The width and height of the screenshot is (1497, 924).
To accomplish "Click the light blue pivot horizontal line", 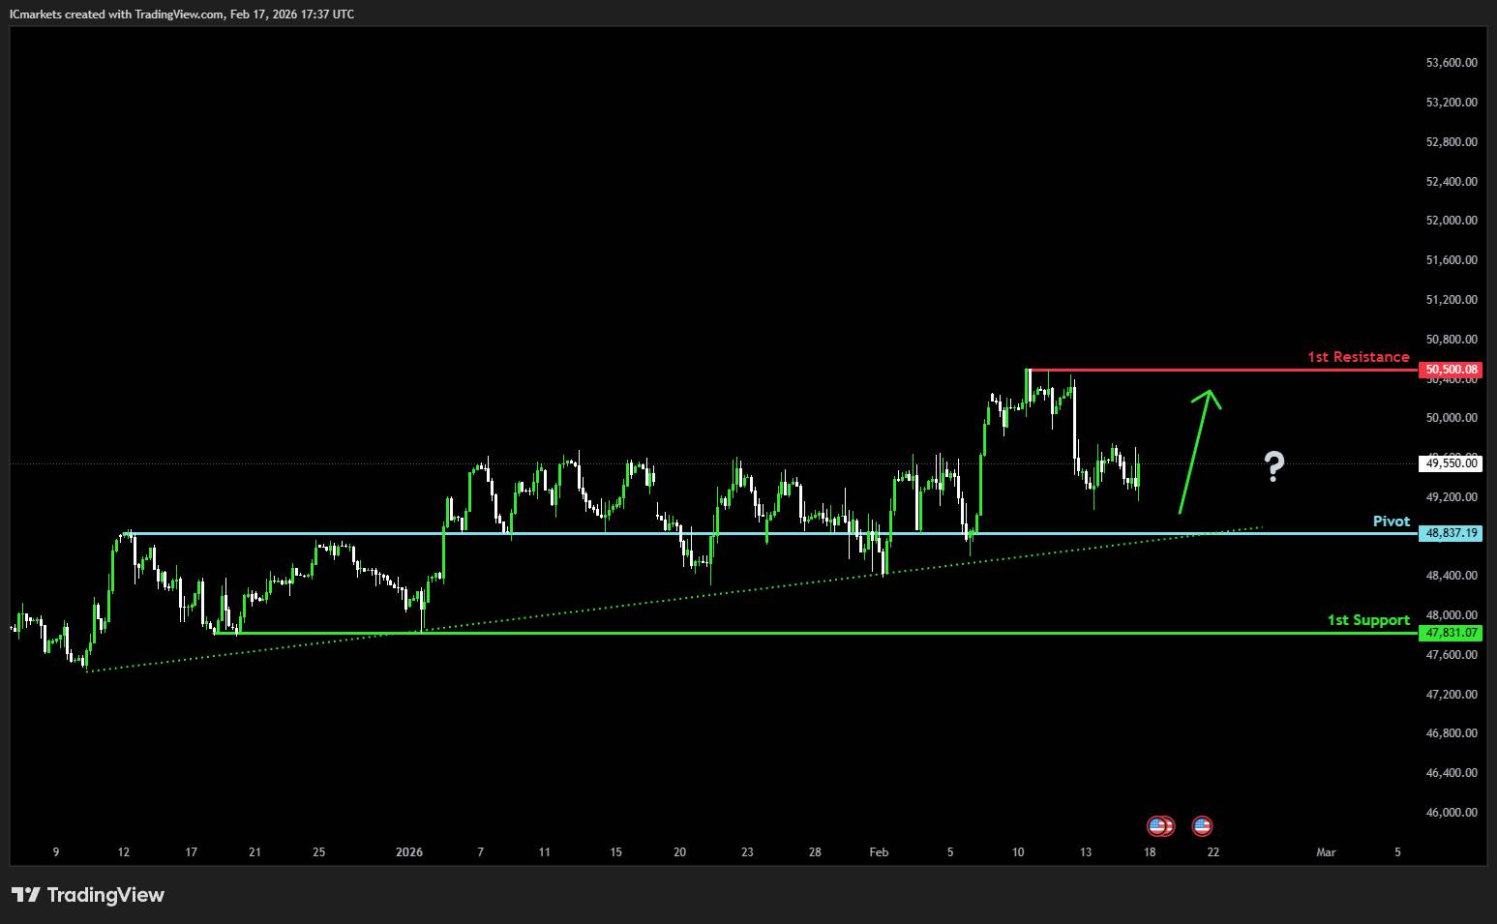I will point(581,533).
